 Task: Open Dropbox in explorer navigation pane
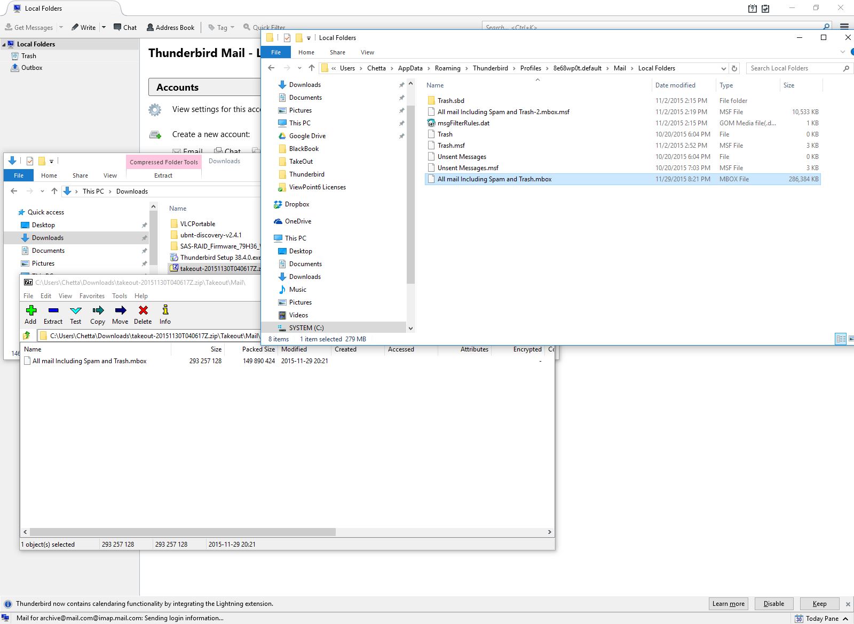(297, 204)
